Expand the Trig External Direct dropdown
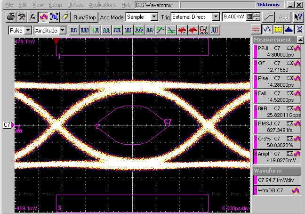 click(216, 17)
